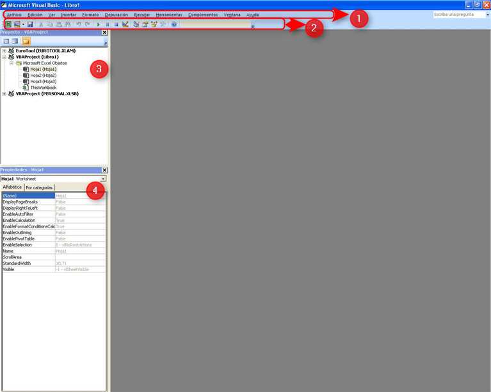Screen dimensions: 491x392
Task: Open the Hoja1 Worksheet object dropdown
Action: pyautogui.click(x=103, y=179)
